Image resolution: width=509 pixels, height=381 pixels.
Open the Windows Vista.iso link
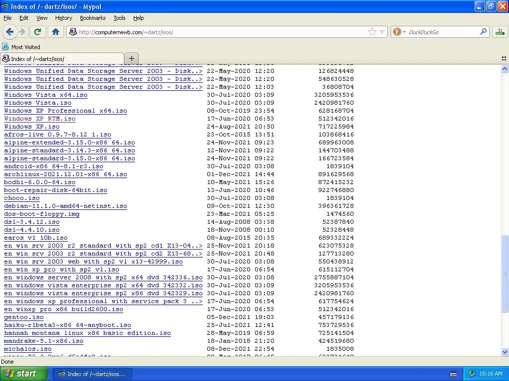[38, 103]
